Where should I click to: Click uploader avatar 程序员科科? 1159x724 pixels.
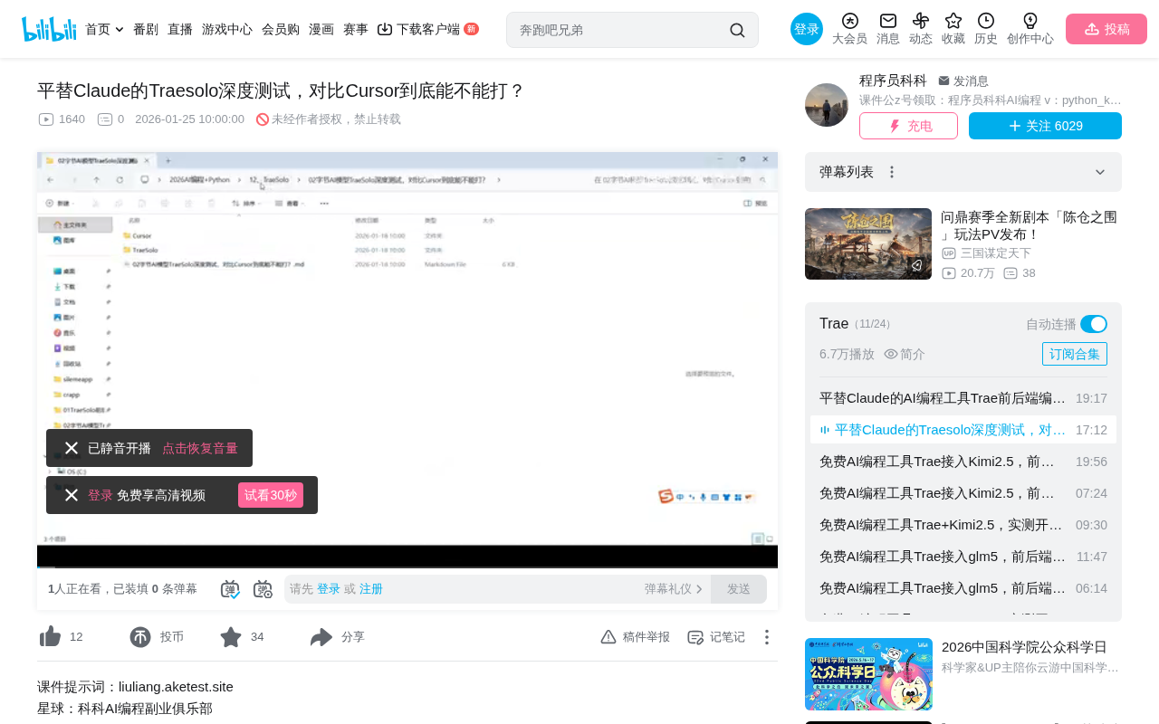click(x=827, y=105)
